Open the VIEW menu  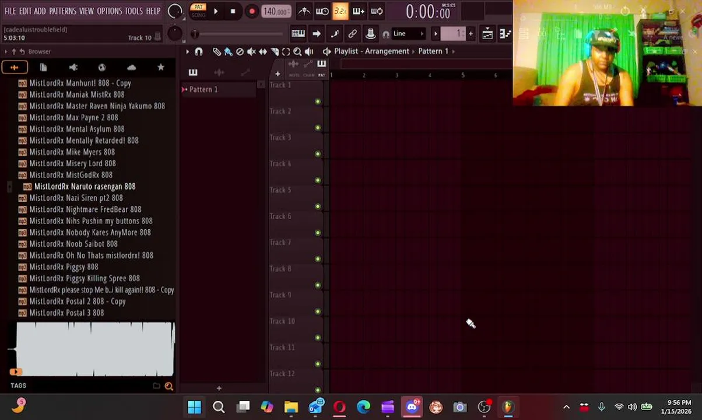tap(86, 11)
